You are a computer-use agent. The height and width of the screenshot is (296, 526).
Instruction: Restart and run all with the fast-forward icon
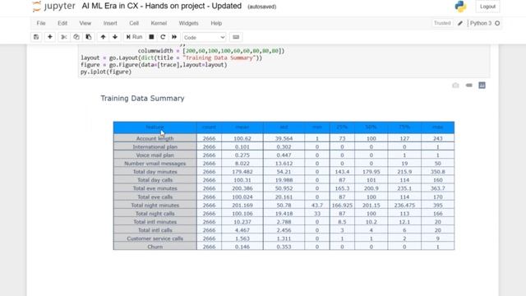174,37
